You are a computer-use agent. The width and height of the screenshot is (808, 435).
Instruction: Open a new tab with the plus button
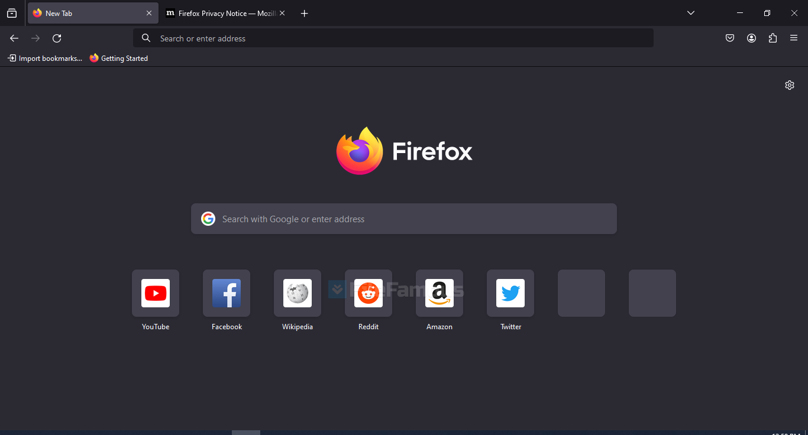click(x=304, y=13)
